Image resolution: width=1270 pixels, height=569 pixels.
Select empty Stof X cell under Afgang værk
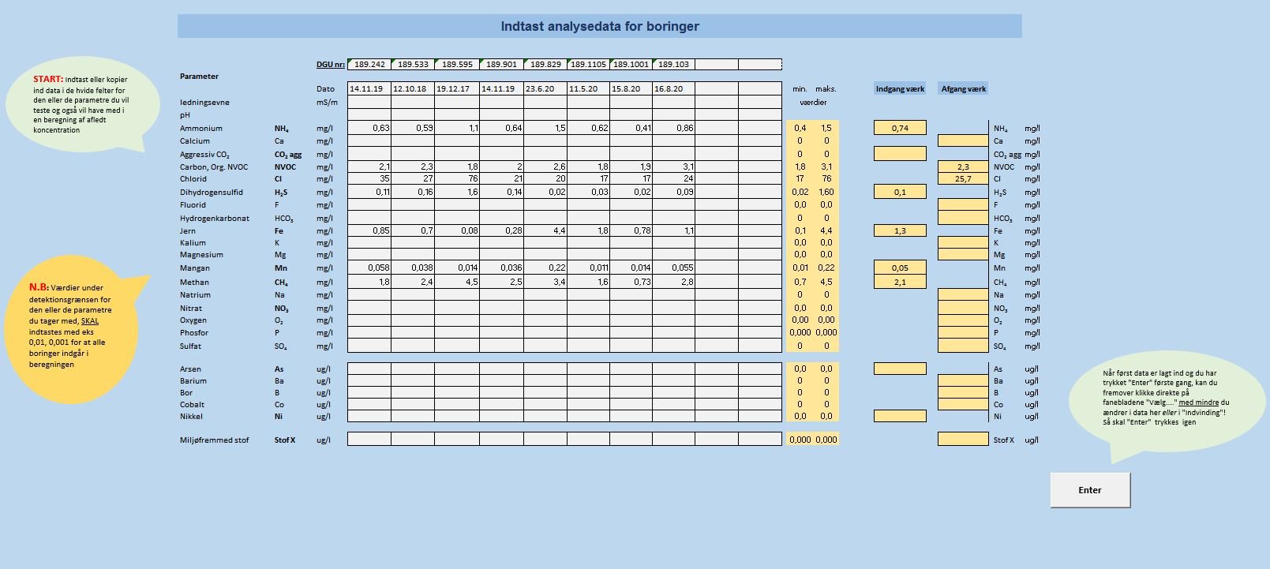pyautogui.click(x=963, y=440)
